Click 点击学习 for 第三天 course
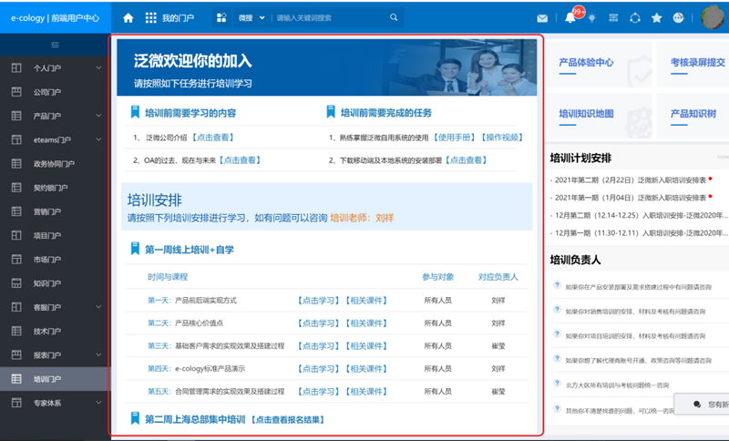729x441 pixels. point(318,346)
